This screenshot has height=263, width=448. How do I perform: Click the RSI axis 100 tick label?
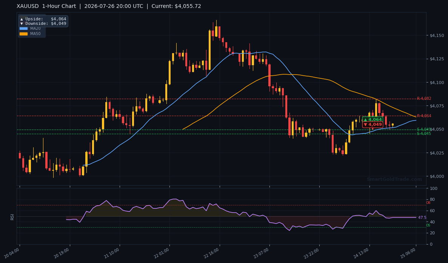[x=433, y=188]
